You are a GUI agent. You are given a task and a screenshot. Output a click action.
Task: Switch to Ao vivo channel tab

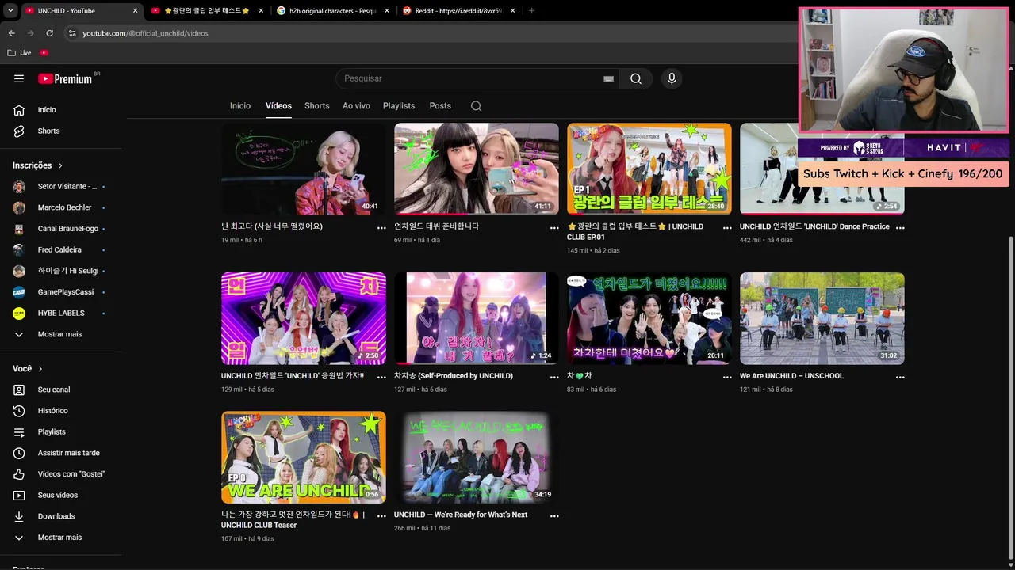[x=356, y=106]
